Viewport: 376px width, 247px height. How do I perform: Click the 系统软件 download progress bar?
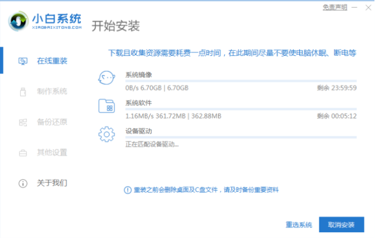[241, 109]
